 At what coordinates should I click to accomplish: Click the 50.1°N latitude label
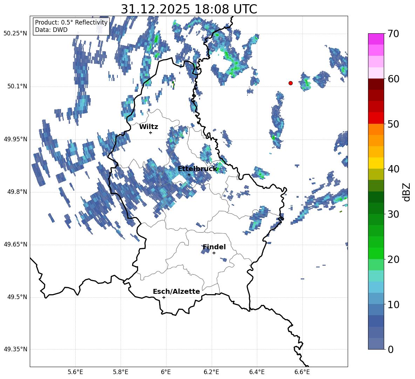coord(17,87)
